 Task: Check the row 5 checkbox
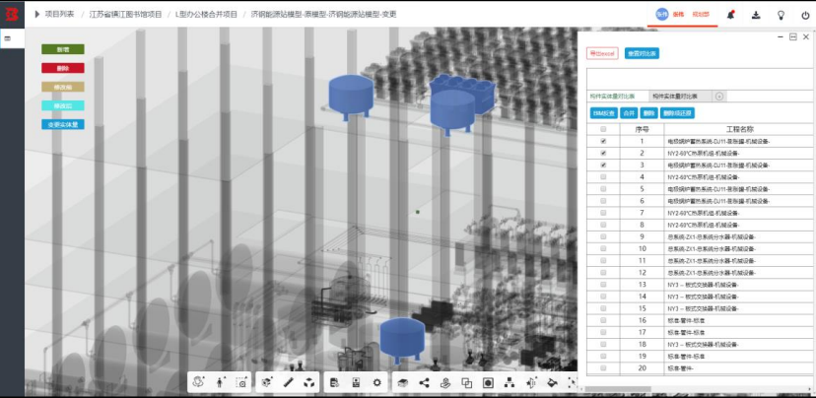click(603, 189)
